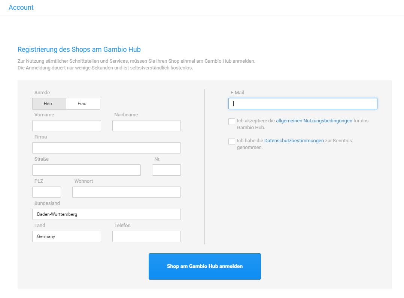Switch salutation to "Frau"

[x=83, y=104]
